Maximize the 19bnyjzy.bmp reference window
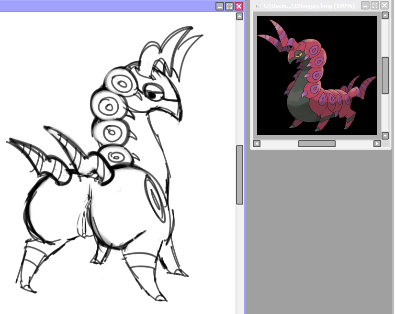Screen dimensions: 395x314 point(375,6)
